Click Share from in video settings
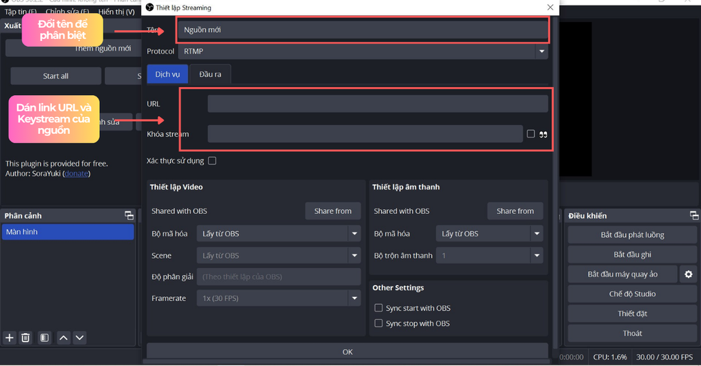This screenshot has width=701, height=366. point(333,211)
